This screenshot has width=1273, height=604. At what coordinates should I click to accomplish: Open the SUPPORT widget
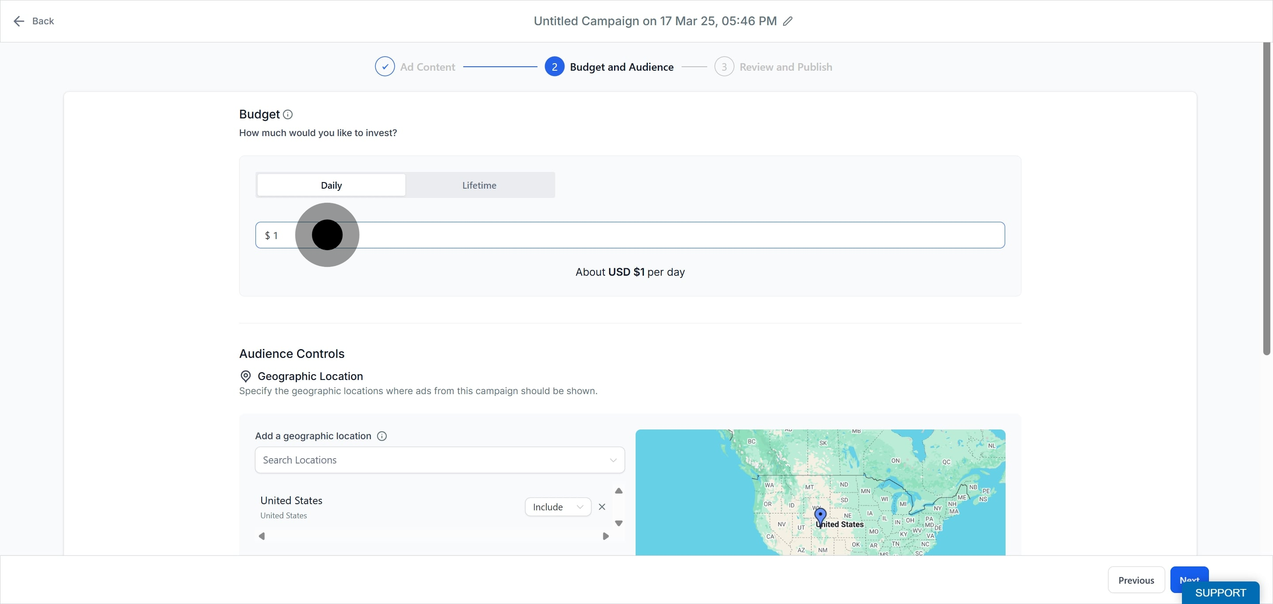(1220, 593)
